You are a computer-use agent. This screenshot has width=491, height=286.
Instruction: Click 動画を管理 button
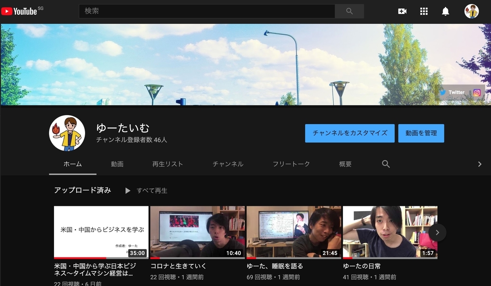421,133
